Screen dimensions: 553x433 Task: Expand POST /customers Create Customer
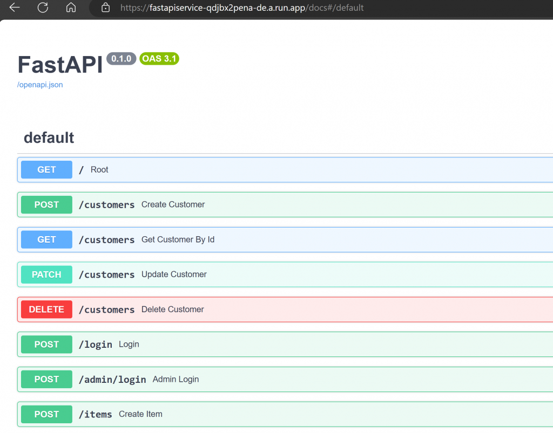point(285,204)
